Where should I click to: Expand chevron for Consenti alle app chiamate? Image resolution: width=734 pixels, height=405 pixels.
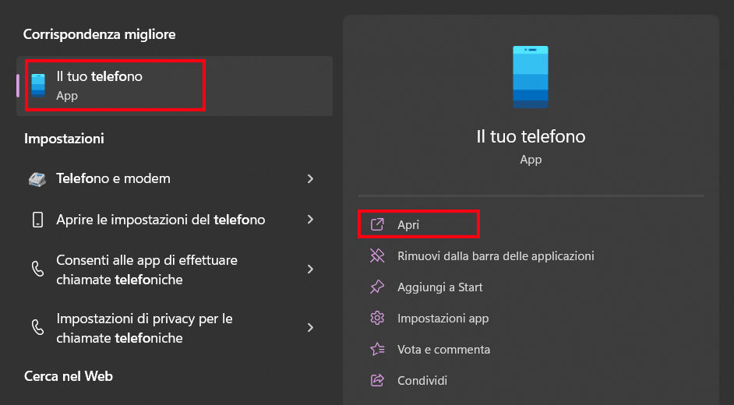coord(310,269)
